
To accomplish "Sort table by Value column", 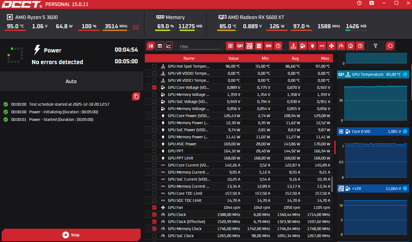I will click(x=233, y=58).
